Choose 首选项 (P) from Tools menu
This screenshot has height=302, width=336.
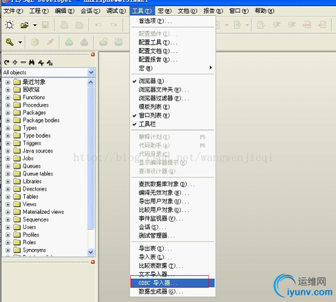click(x=173, y=21)
